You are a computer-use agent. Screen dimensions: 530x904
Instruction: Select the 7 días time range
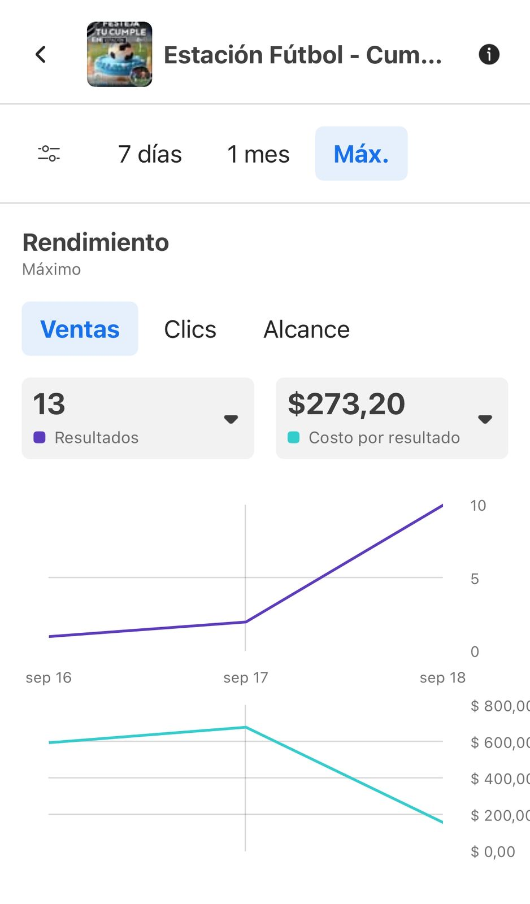(150, 154)
